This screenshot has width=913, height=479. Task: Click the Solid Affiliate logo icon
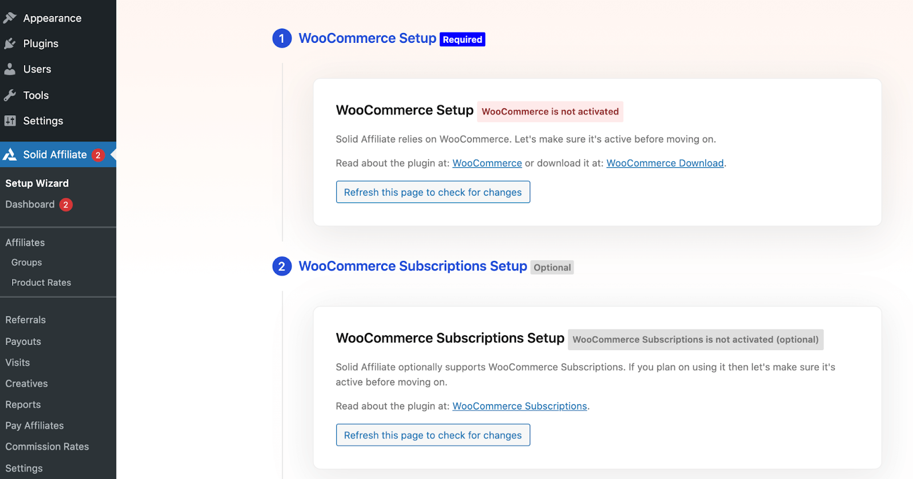click(x=10, y=155)
